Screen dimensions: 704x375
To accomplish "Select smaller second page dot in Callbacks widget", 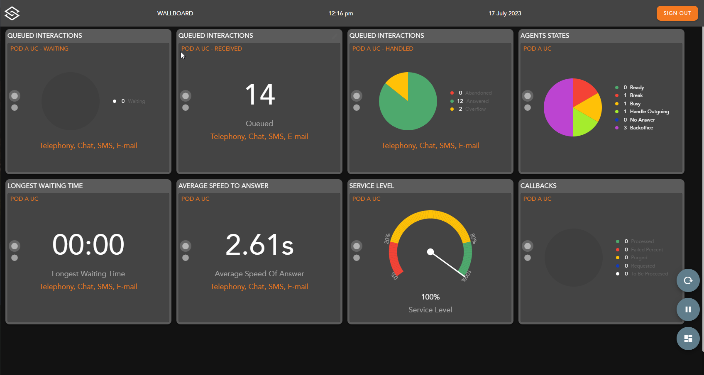I will 528,258.
